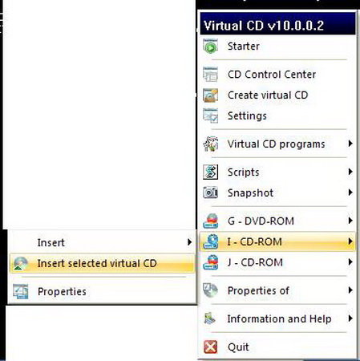The height and width of the screenshot is (361, 360).
Task: Click the CD Control Center icon
Action: click(210, 75)
